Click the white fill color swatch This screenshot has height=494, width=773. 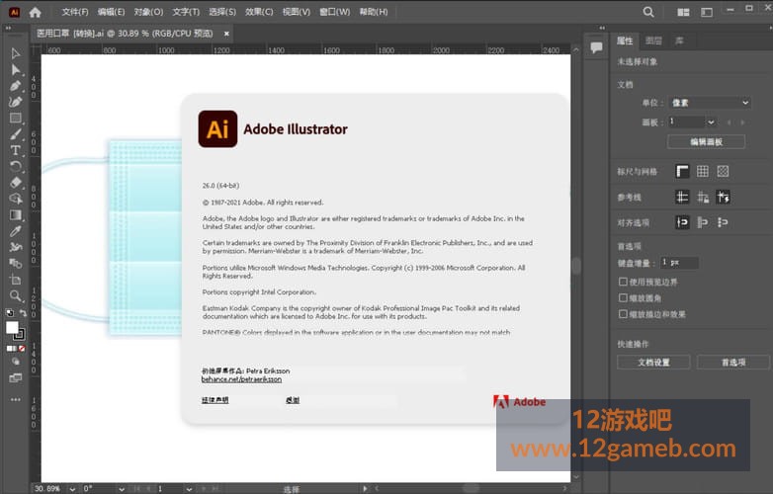[12, 328]
